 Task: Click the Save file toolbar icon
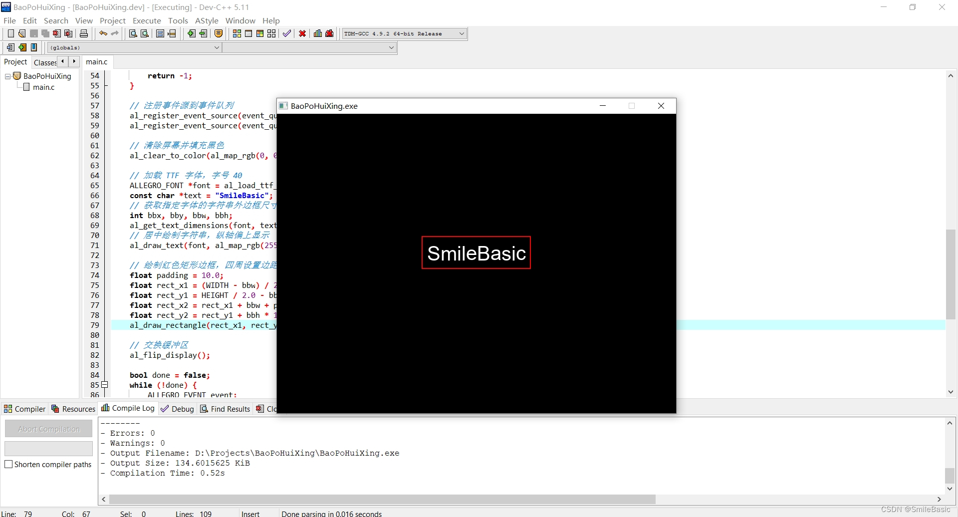pyautogui.click(x=34, y=33)
